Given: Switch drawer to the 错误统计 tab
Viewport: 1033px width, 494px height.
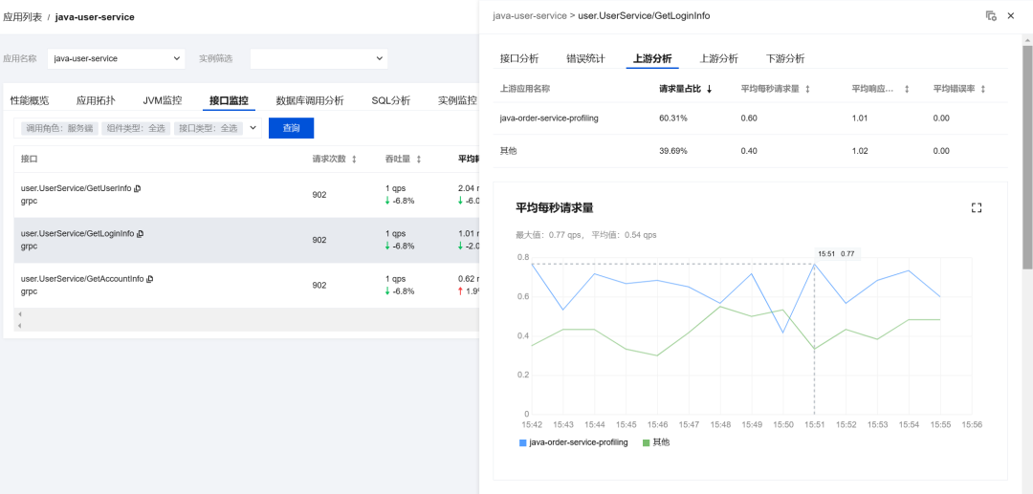Looking at the screenshot, I should point(585,58).
